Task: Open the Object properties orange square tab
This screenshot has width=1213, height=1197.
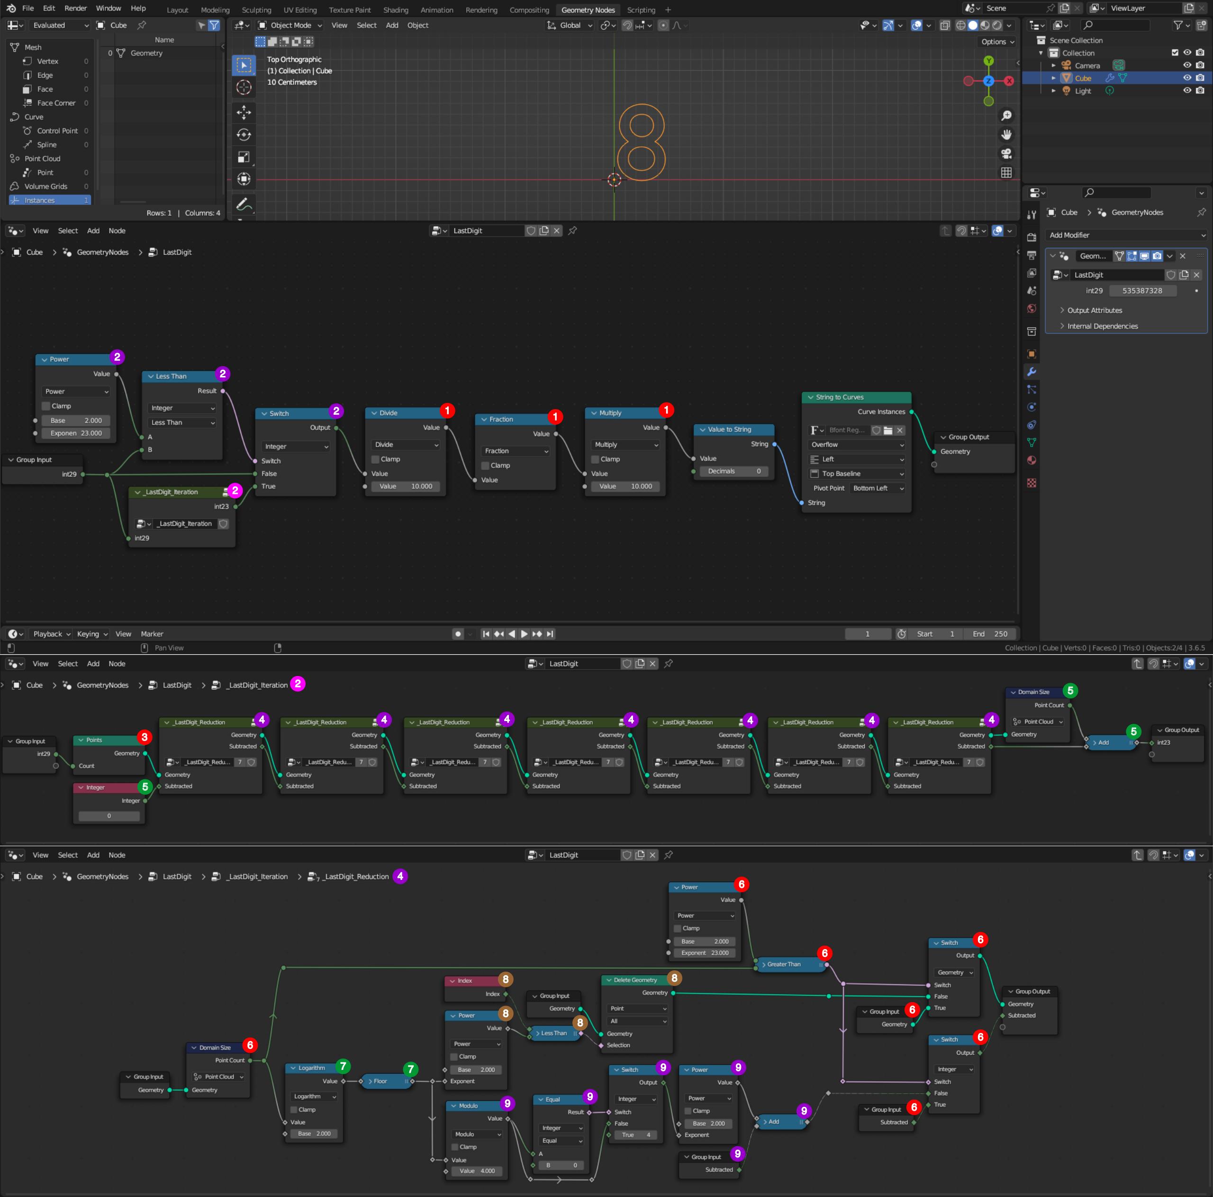Action: (x=1032, y=354)
